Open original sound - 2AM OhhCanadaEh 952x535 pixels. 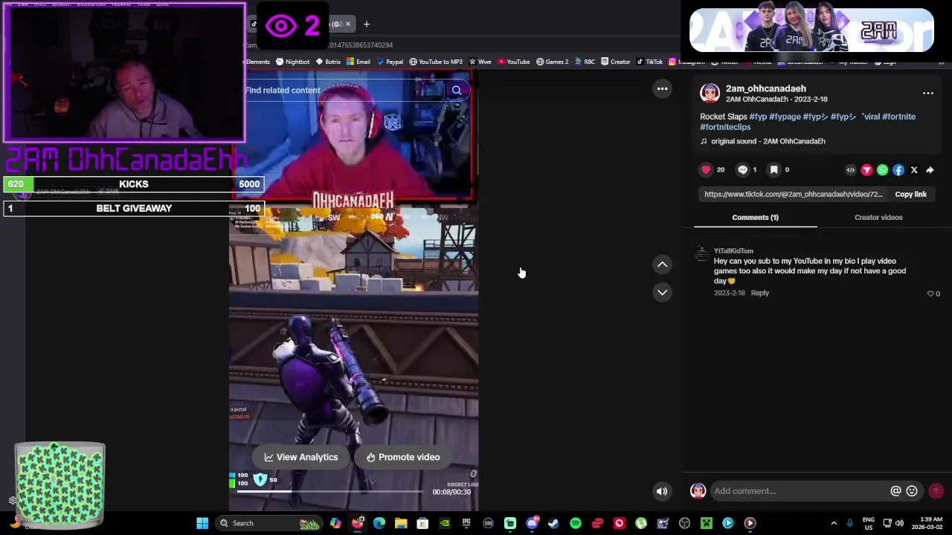(768, 141)
